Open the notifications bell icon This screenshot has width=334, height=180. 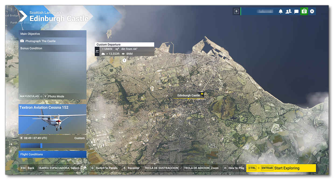[281, 11]
